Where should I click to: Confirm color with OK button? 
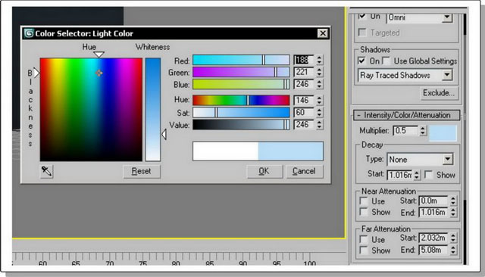point(264,171)
